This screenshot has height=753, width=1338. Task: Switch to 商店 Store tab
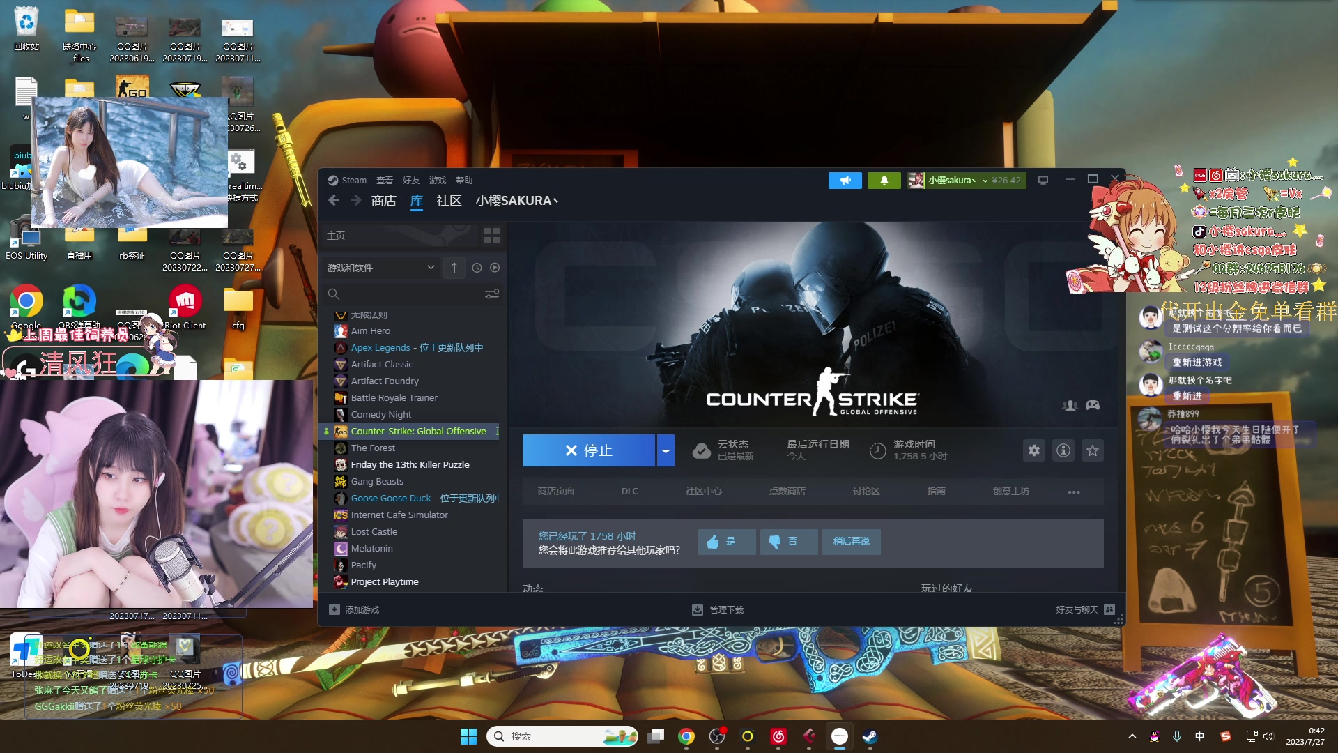tap(384, 201)
